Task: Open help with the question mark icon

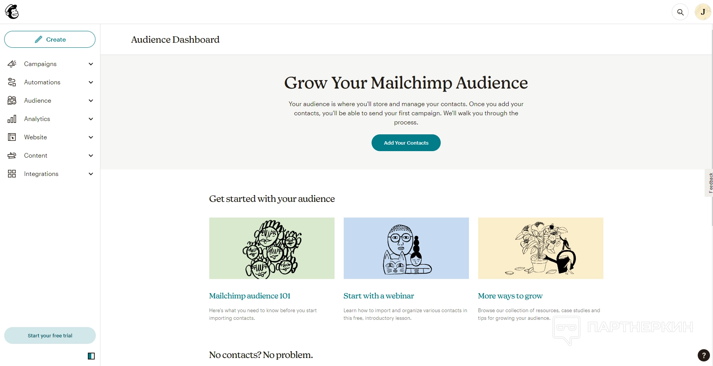Action: [x=703, y=355]
